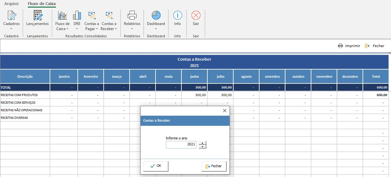Click the Descrição column header
Image resolution: width=391 pixels, height=177 pixels.
(x=25, y=76)
